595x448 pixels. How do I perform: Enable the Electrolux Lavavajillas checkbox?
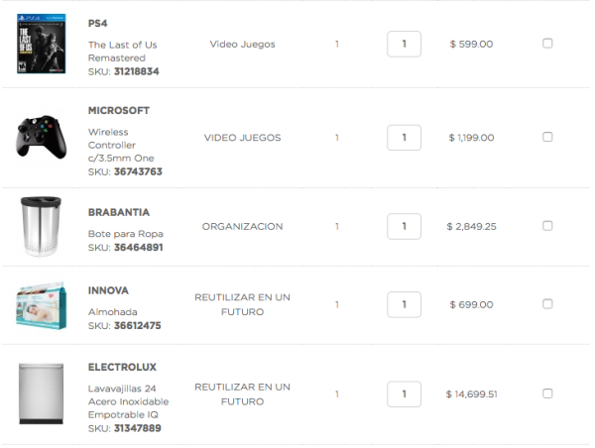(x=547, y=393)
